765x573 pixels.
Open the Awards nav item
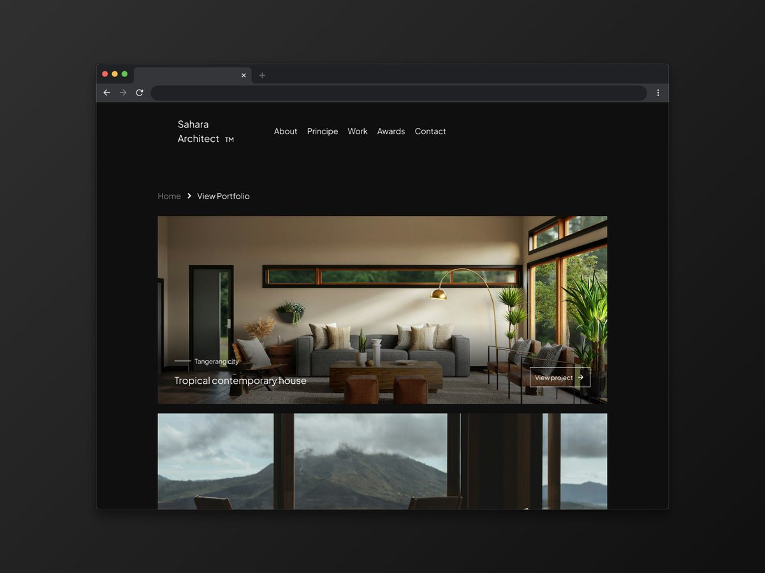click(x=391, y=131)
